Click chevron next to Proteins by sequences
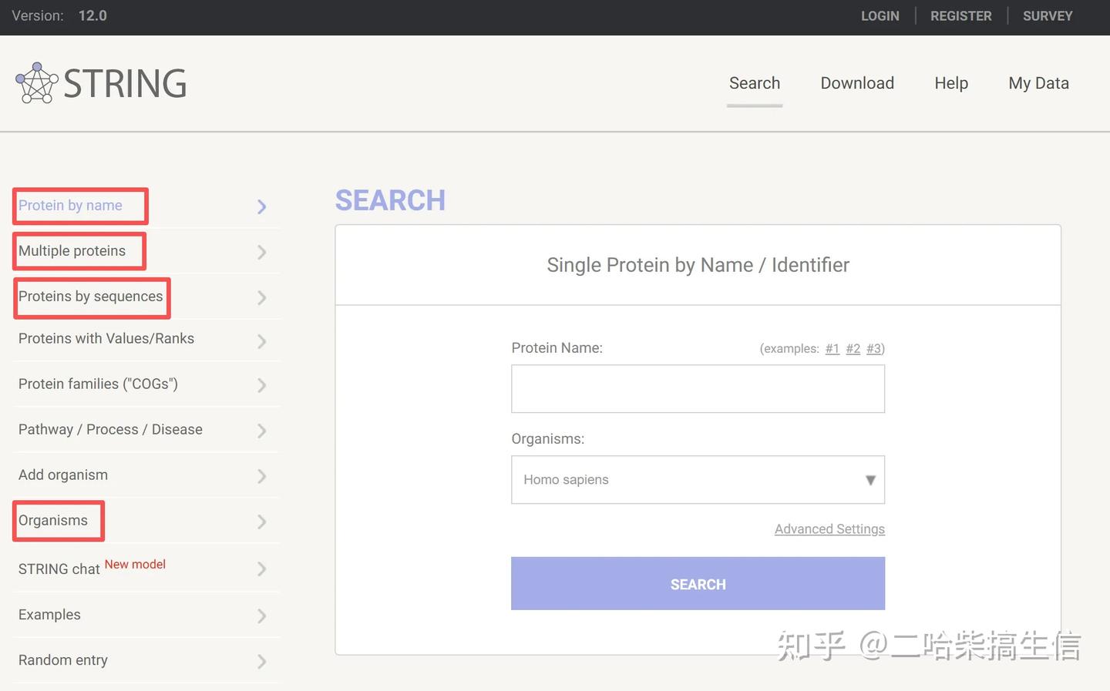This screenshot has height=691, width=1110. point(262,297)
